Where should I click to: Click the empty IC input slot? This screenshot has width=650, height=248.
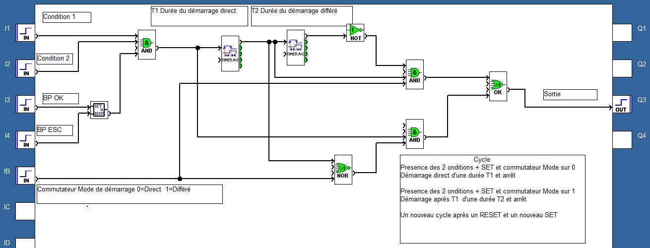[x=25, y=211]
